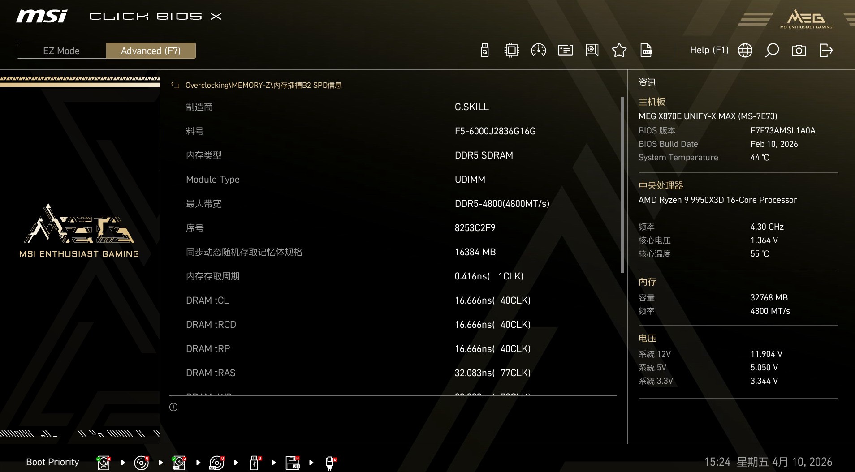The width and height of the screenshot is (855, 472).
Task: Select the Advanced (F7) tab
Action: click(151, 51)
